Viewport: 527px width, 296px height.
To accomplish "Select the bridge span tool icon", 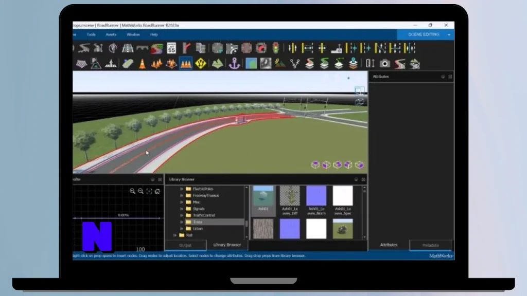I will tap(142, 48).
